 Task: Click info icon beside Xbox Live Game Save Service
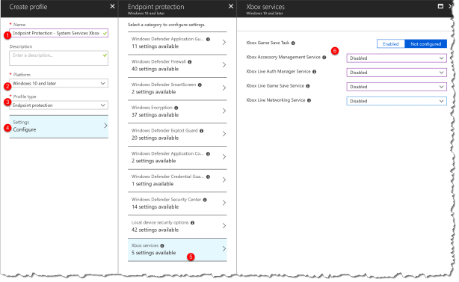click(308, 86)
